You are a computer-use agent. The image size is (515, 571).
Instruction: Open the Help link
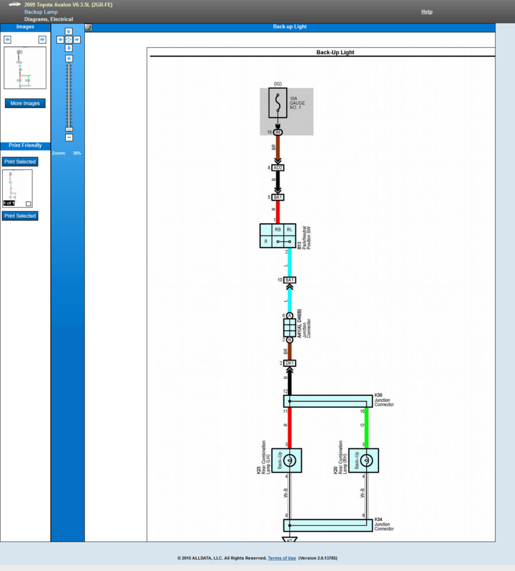427,12
